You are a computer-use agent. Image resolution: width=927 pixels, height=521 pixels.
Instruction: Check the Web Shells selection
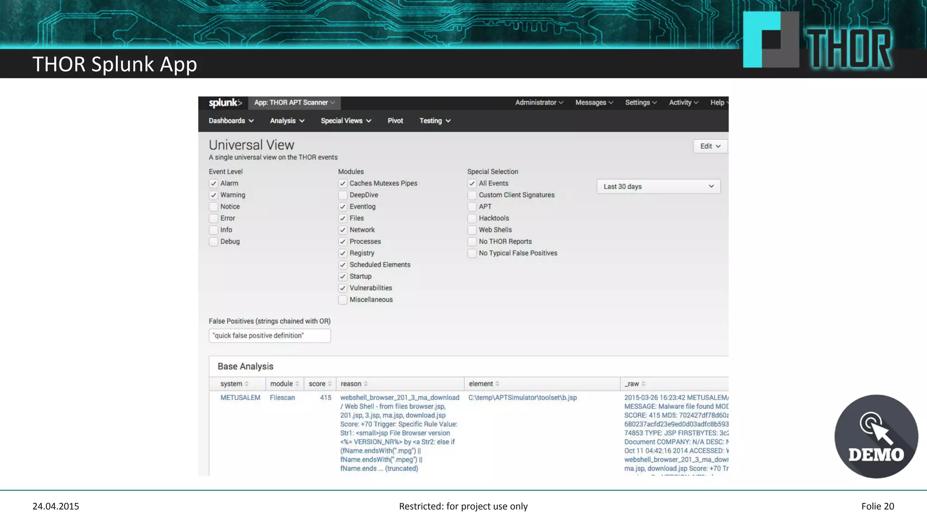[x=472, y=230]
